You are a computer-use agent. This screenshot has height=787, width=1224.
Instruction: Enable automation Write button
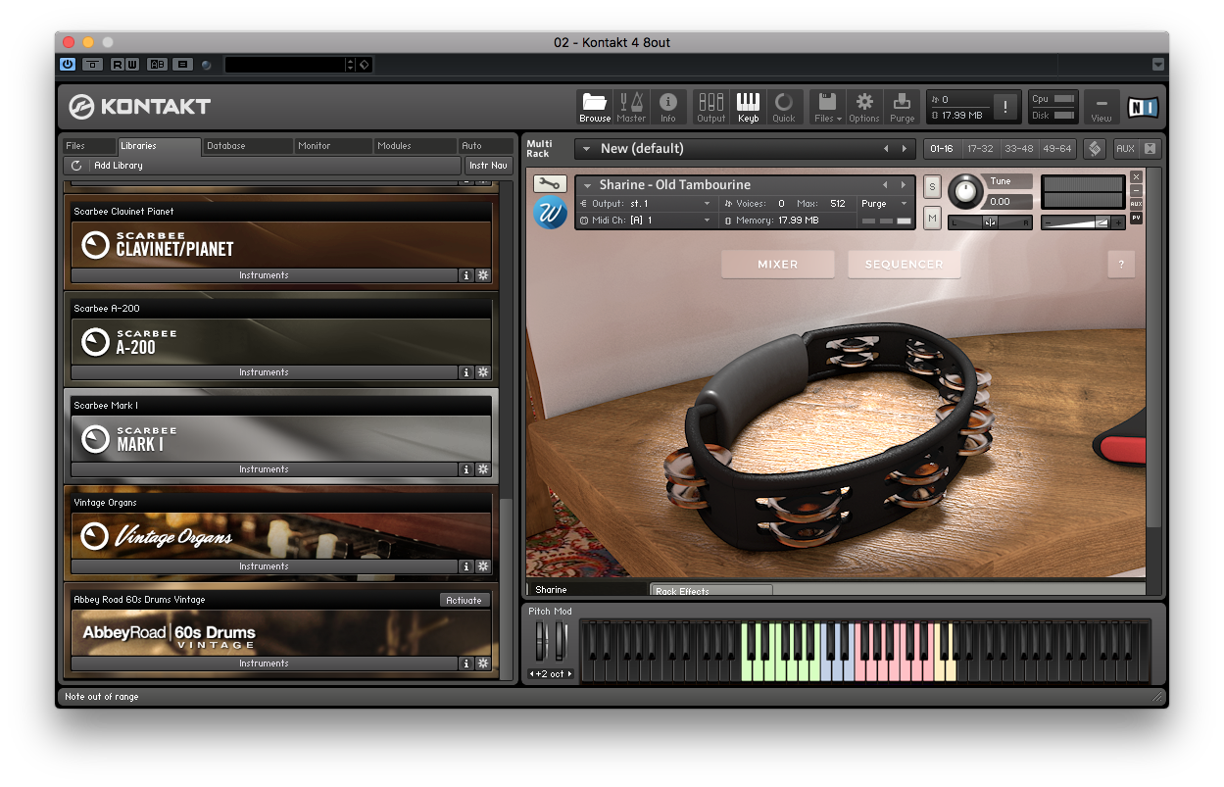(x=132, y=65)
